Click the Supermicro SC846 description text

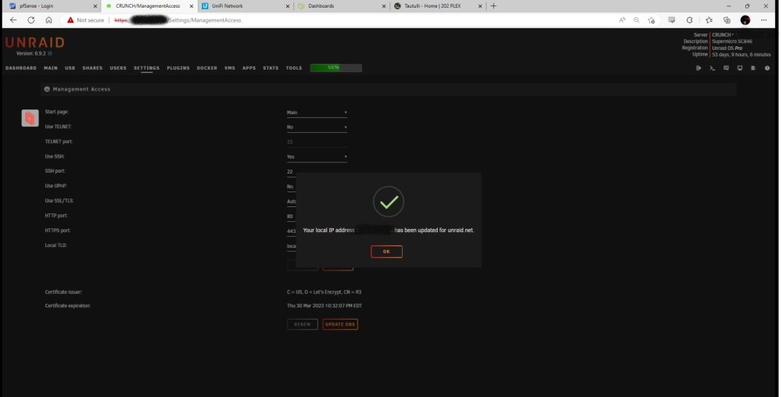732,41
